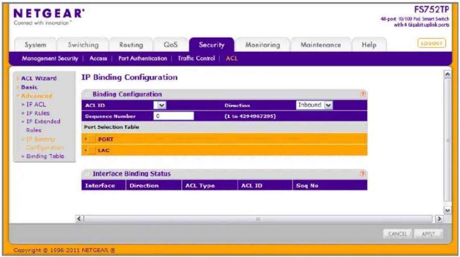This screenshot has height=257, width=460.
Task: Click the horizontal scrollbar thumb
Action: click(258, 219)
